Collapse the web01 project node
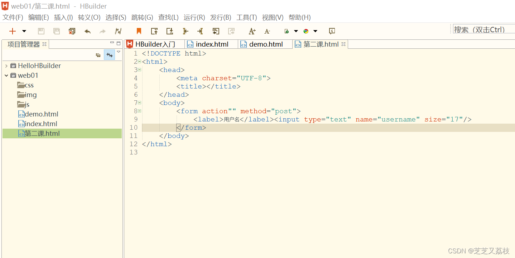 6,75
